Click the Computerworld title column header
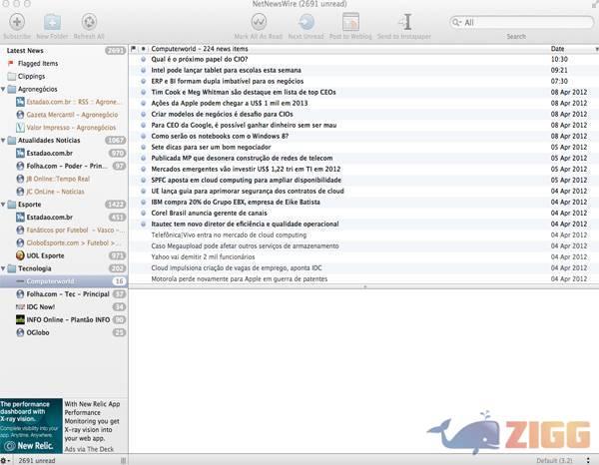599x465 pixels. pos(339,48)
